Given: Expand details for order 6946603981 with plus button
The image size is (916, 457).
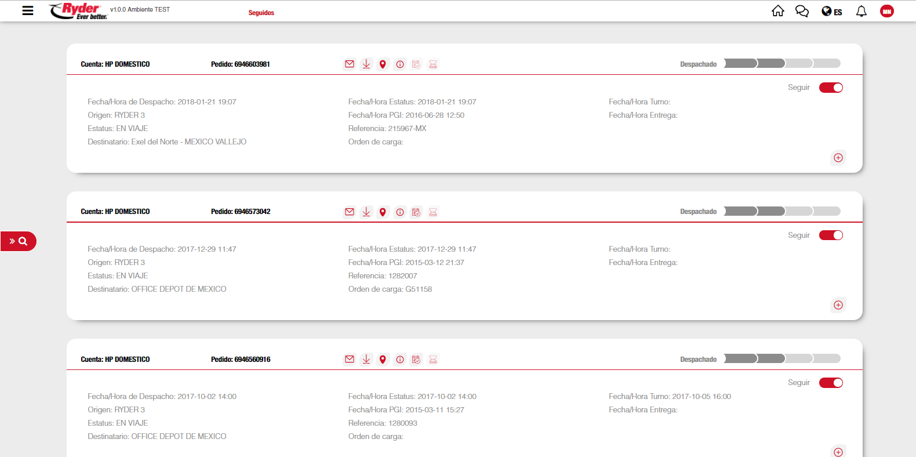Looking at the screenshot, I should 838,158.
